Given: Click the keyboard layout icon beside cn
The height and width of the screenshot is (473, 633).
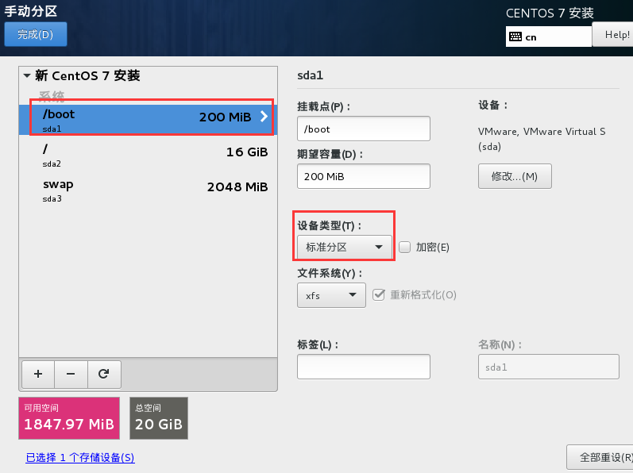Looking at the screenshot, I should 515,37.
